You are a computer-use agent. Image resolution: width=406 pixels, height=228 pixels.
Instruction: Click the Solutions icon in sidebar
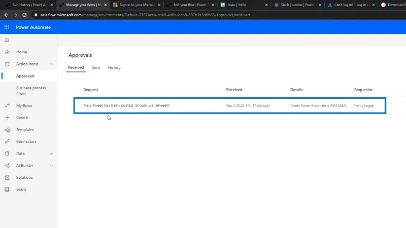[7, 178]
